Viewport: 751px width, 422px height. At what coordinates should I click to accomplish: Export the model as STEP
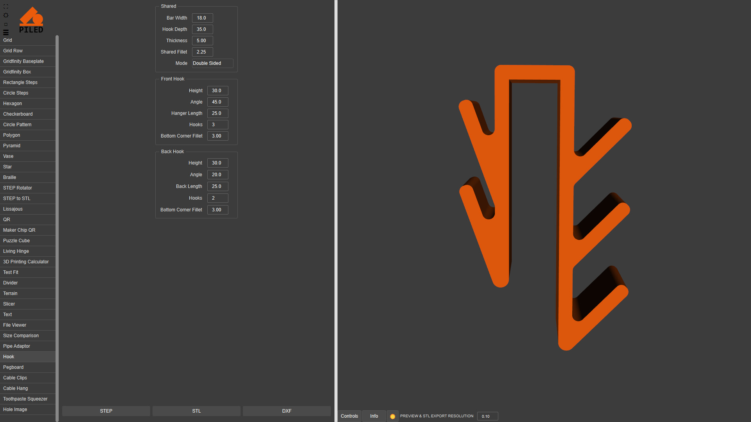point(106,411)
